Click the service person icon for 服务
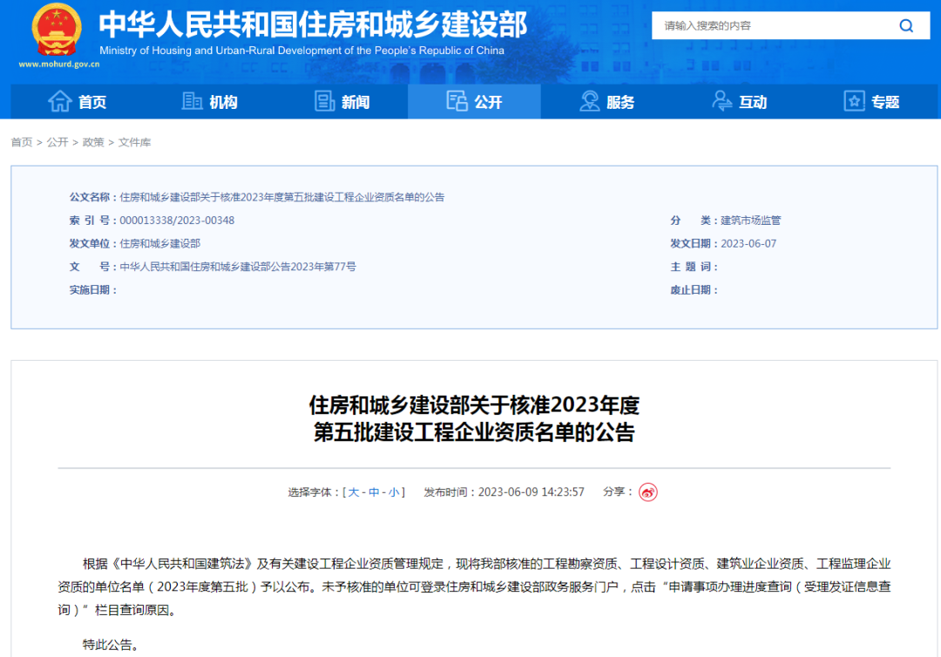 pos(590,102)
